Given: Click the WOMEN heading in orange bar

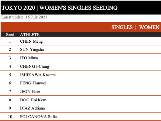Looking at the screenshot, I should click(x=149, y=27).
